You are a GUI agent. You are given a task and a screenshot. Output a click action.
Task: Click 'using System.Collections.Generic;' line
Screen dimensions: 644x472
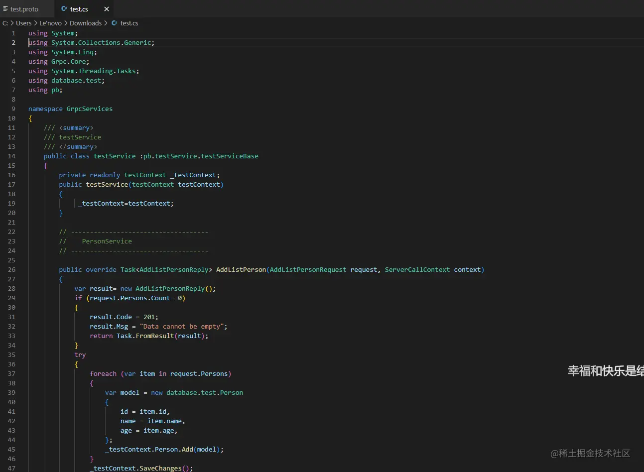click(x=91, y=42)
